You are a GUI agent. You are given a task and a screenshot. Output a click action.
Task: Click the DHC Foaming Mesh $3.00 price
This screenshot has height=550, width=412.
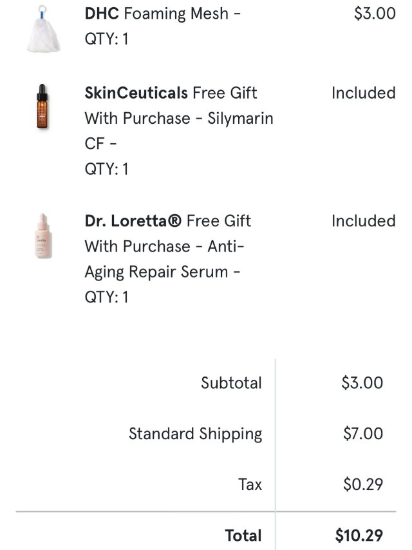375,14
